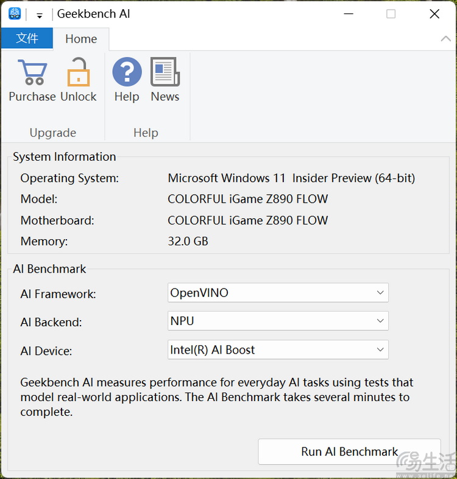Click the Model value COLORFUL iGame Z890 FLOW
The width and height of the screenshot is (457, 479).
coord(248,199)
